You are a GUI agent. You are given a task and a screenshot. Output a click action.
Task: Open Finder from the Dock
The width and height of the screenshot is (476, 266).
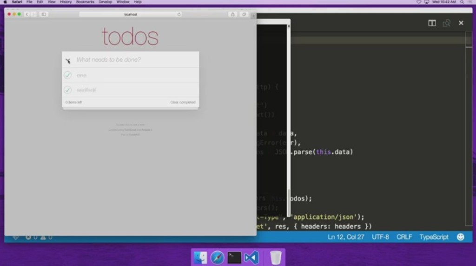(200, 258)
